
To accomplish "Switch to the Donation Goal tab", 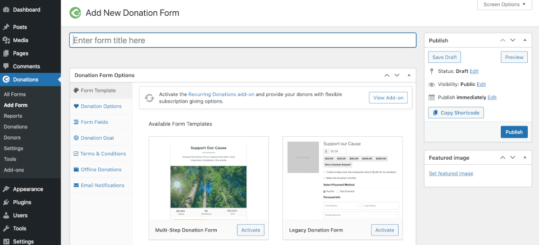I will (x=101, y=138).
